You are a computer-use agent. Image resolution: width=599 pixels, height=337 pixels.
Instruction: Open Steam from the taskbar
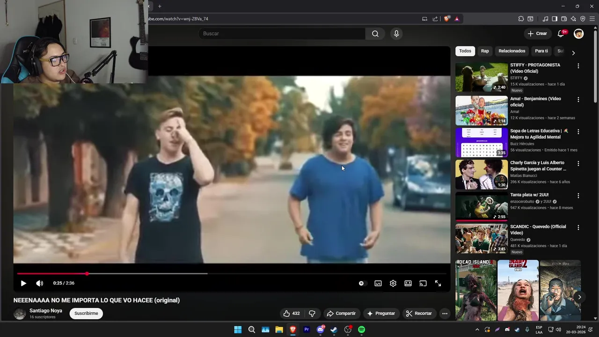click(334, 330)
